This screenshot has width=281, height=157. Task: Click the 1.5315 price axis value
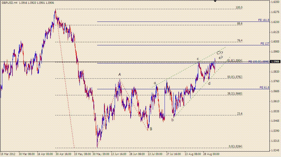pyautogui.click(x=275, y=141)
